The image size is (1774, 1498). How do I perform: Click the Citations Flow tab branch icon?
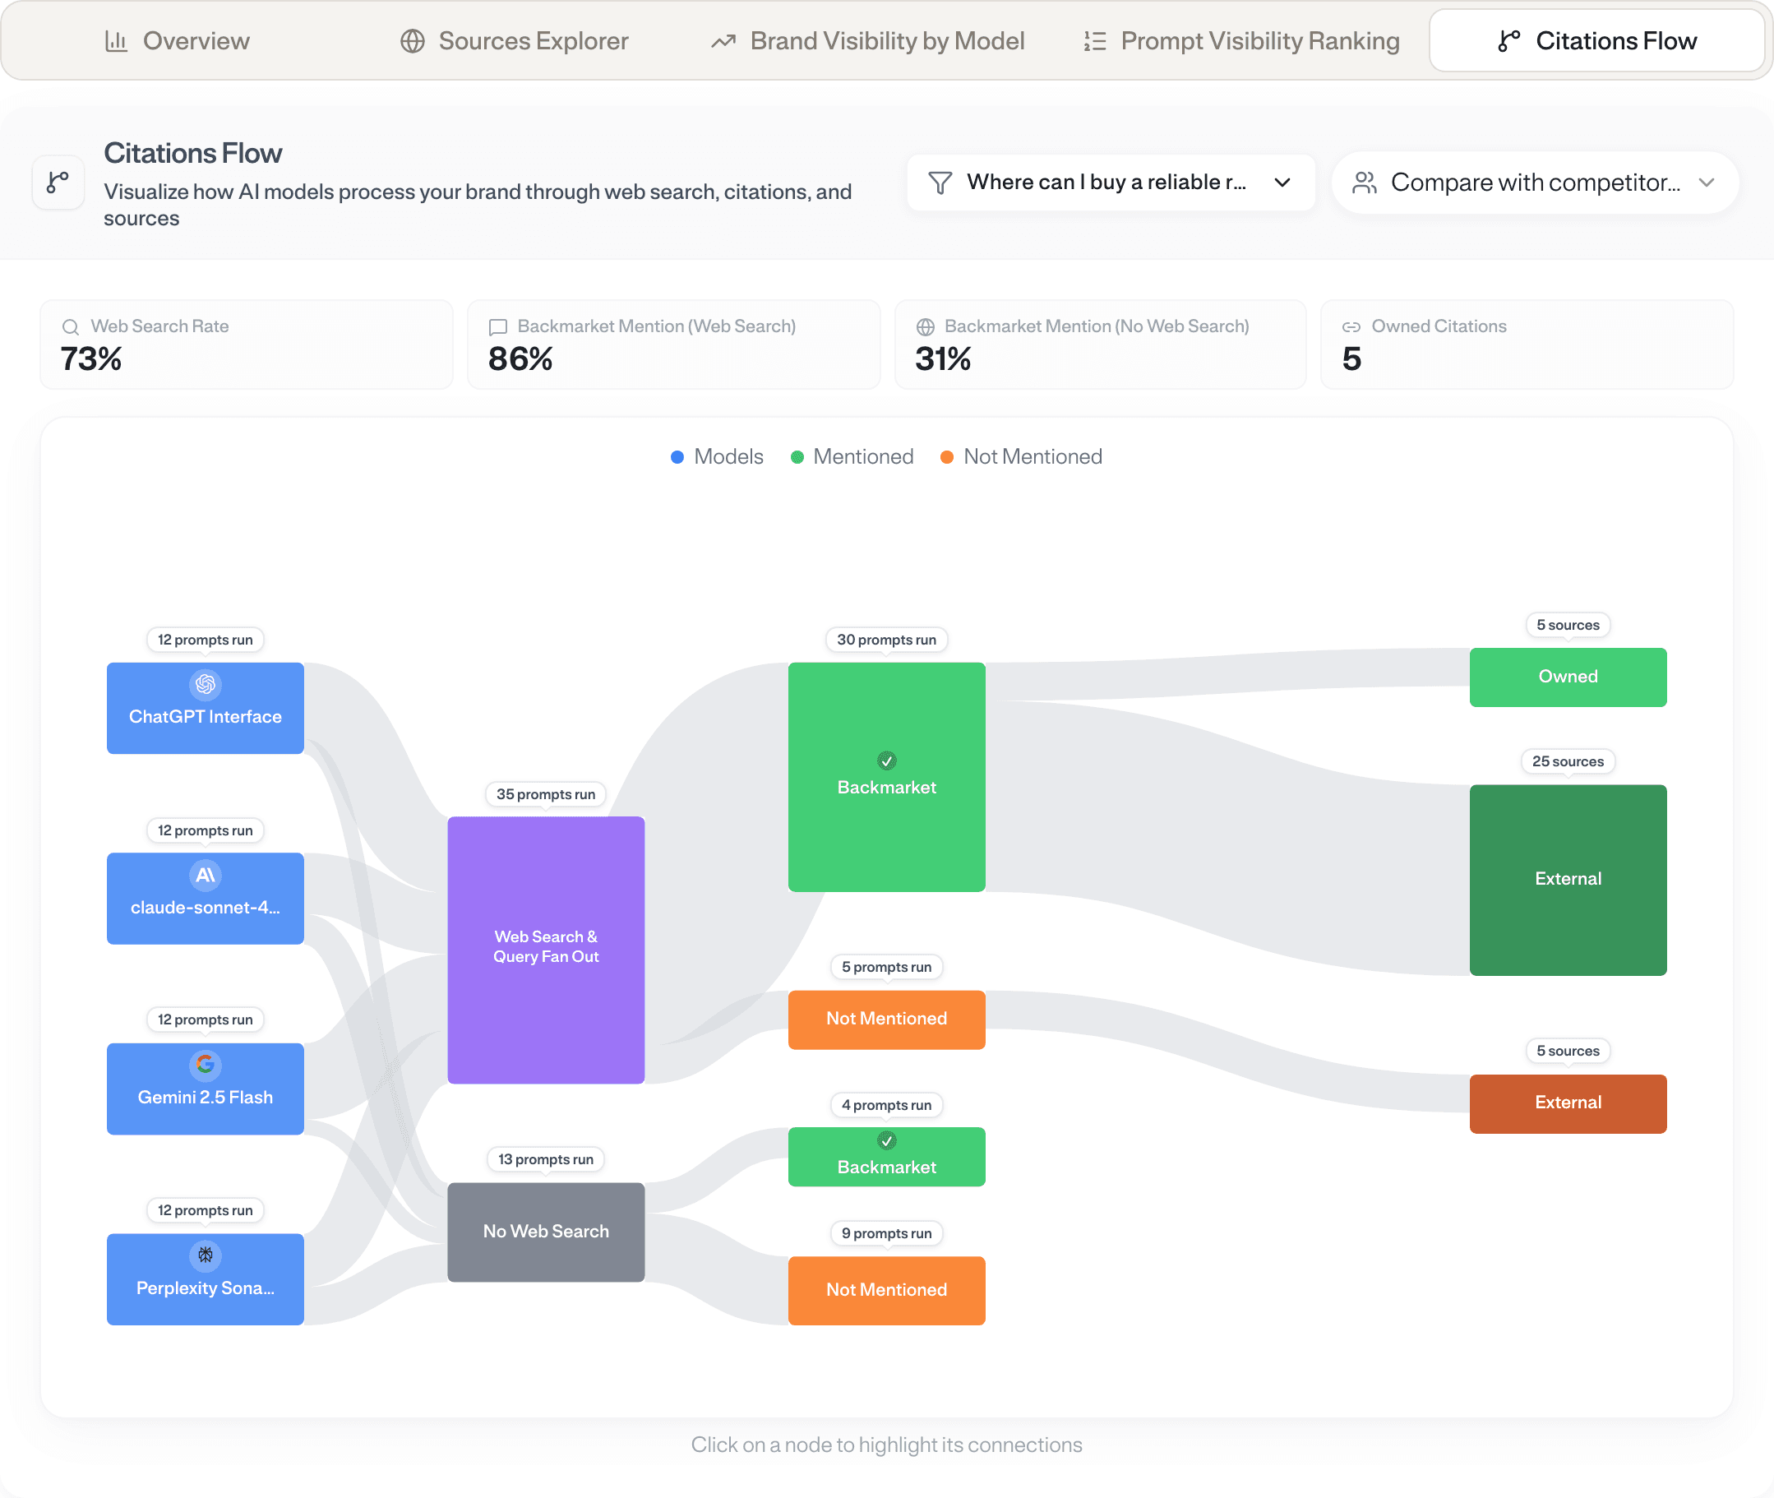(x=1509, y=41)
